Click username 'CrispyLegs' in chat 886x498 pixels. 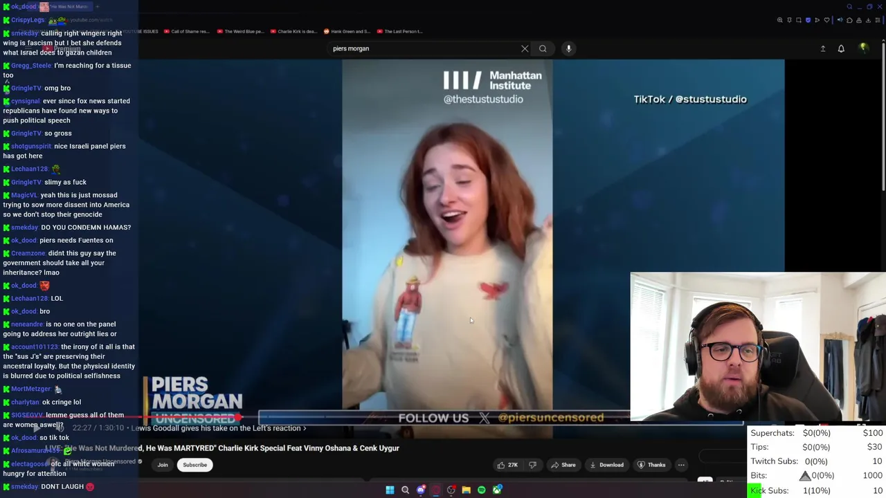[x=28, y=20]
